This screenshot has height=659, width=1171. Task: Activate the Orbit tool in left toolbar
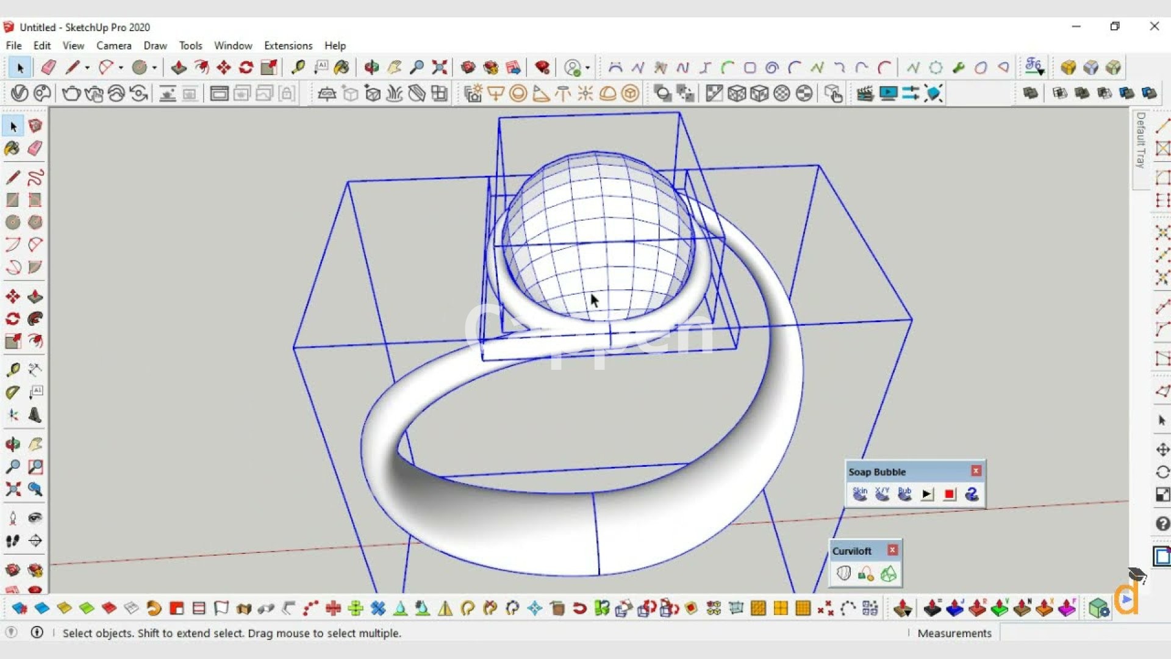pos(13,444)
